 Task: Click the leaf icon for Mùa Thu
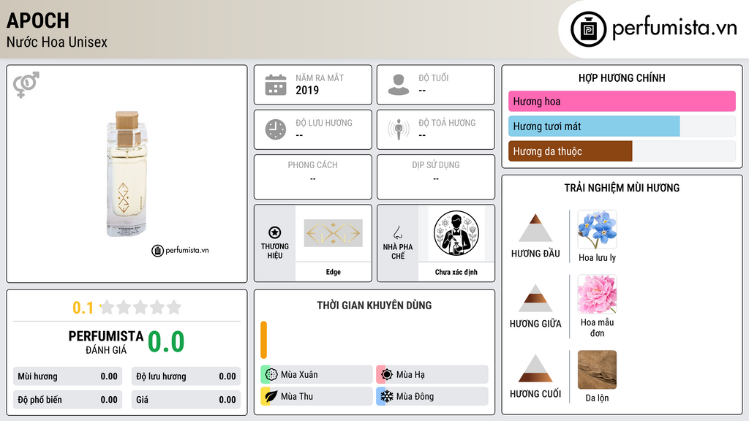(271, 396)
